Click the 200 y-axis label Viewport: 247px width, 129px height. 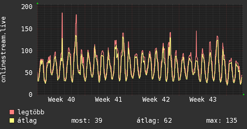(27, 7)
